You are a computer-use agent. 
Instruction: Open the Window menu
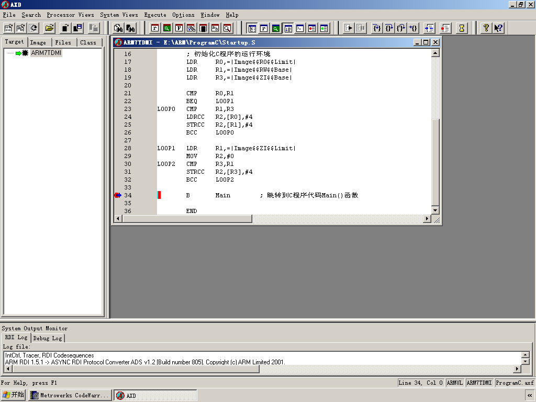click(210, 15)
